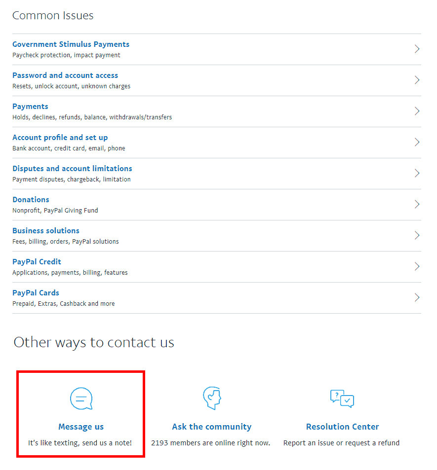Viewport: 437px width, 470px height.
Task: Click 'Applications, payments, billing, features' text
Action: click(x=70, y=272)
